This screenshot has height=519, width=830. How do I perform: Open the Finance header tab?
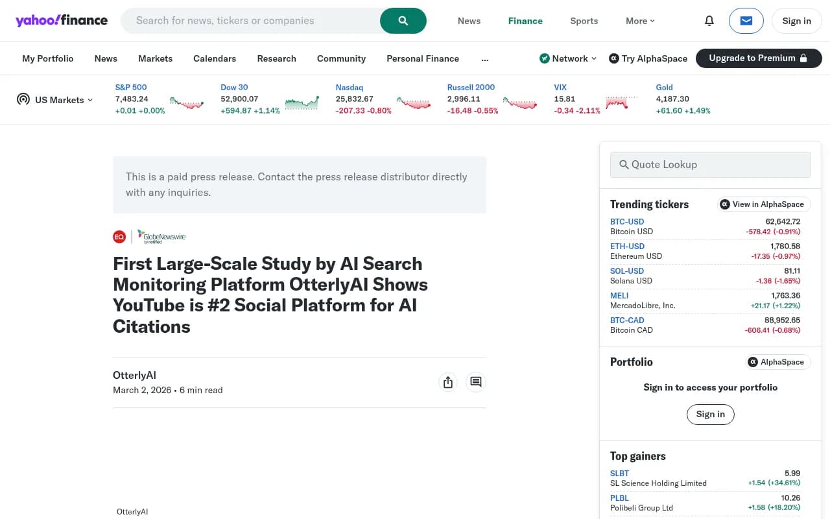coord(525,21)
